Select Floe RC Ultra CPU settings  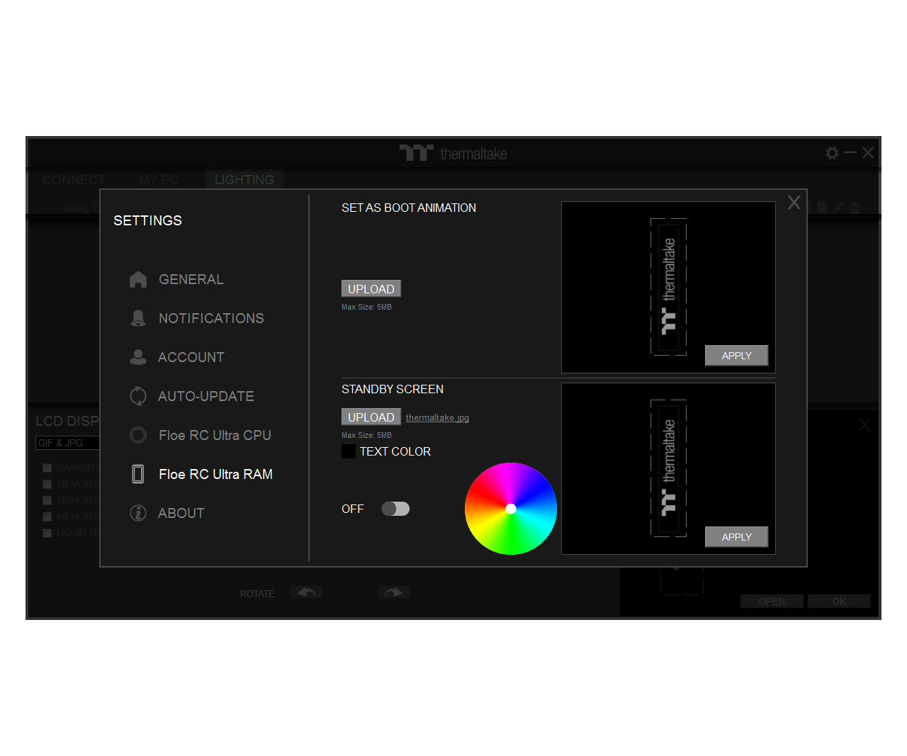[215, 435]
